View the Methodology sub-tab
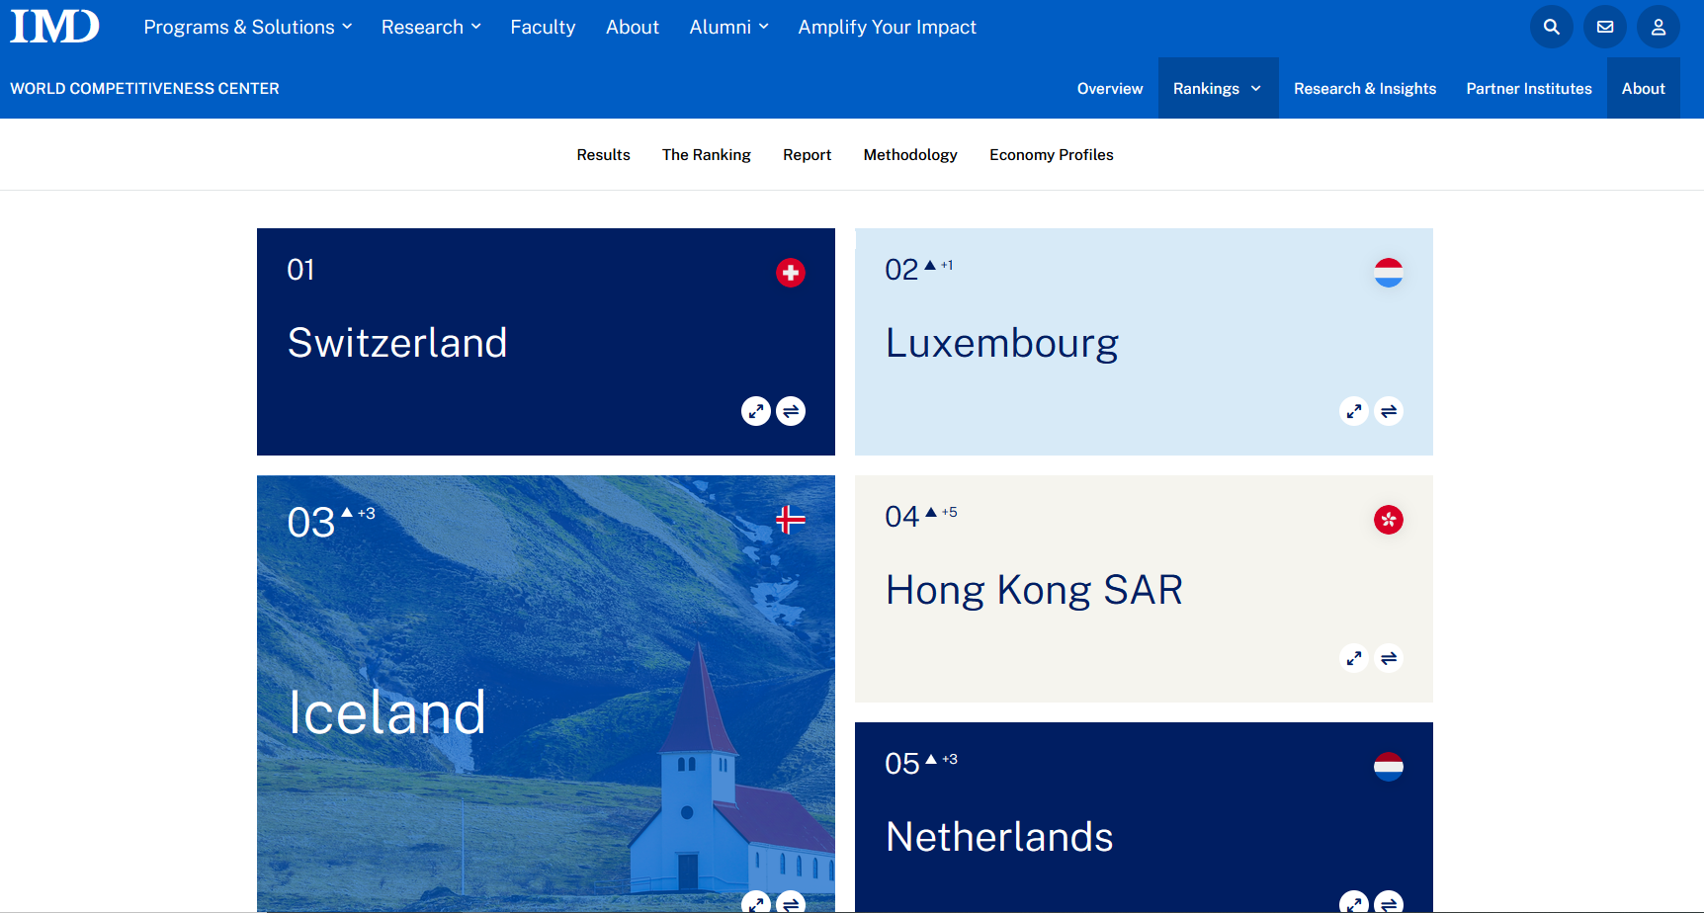Image resolution: width=1704 pixels, height=913 pixels. point(910,154)
